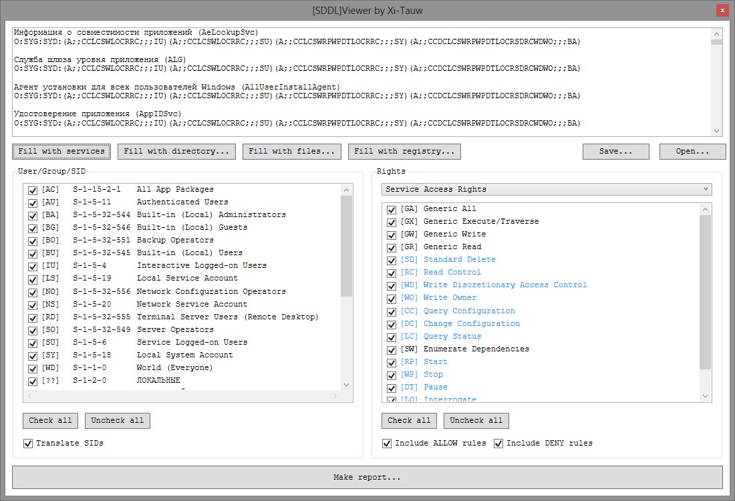Viewport: 735px width, 501px height.
Task: Uncheck [LC] Query Status right
Action: 392,337
